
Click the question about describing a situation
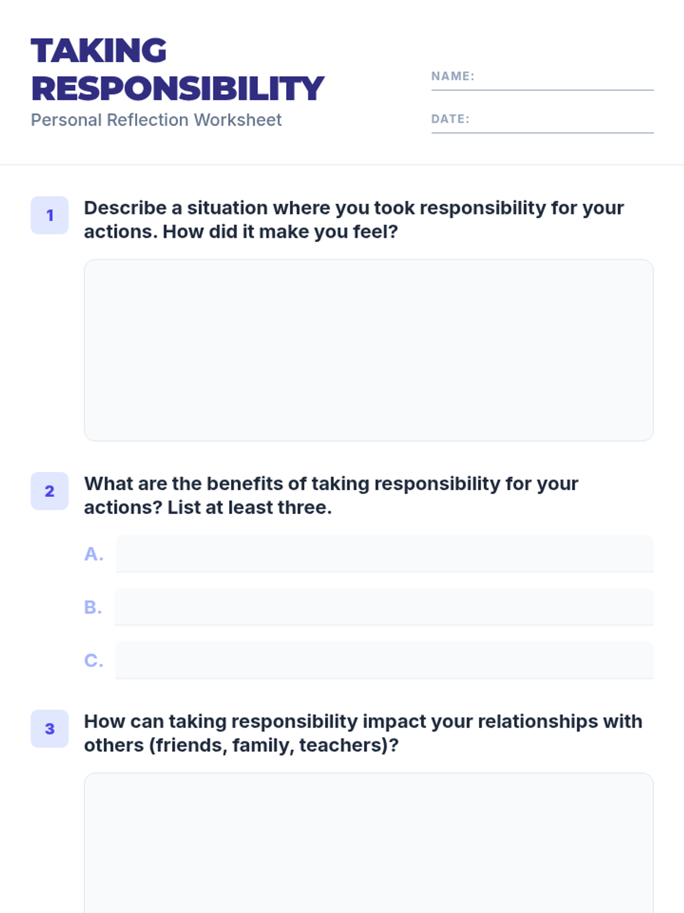pos(353,220)
